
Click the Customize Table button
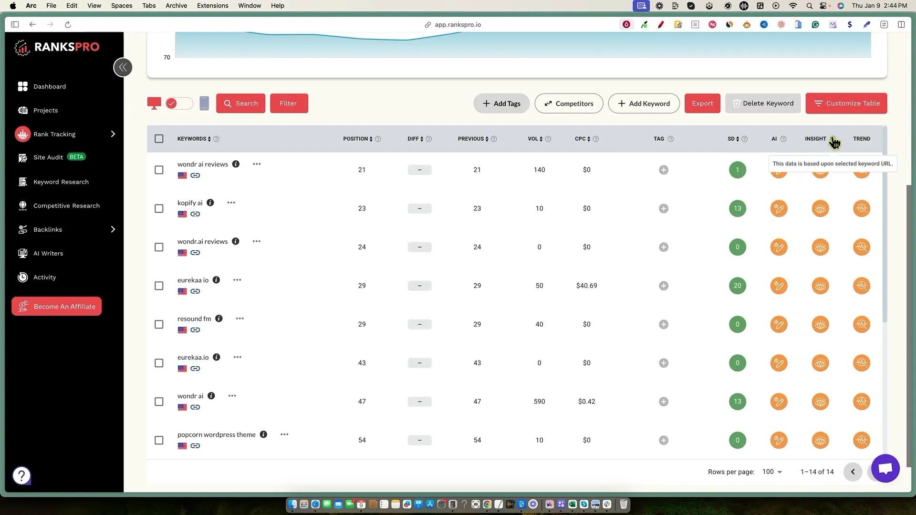tap(846, 103)
